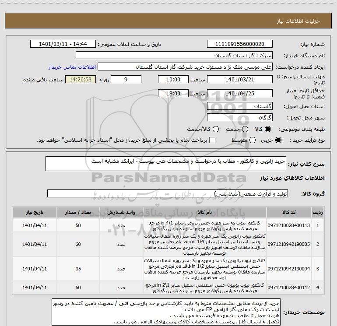The height and width of the screenshot is (326, 337).
Task: Click the گروه کالا field تولید و فرآوری صنعتی
Action: tap(168, 193)
